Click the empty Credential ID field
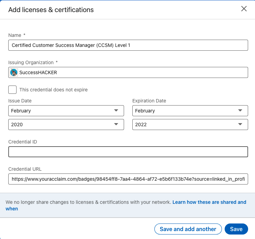Screen dimensions: 255x239 (128, 152)
